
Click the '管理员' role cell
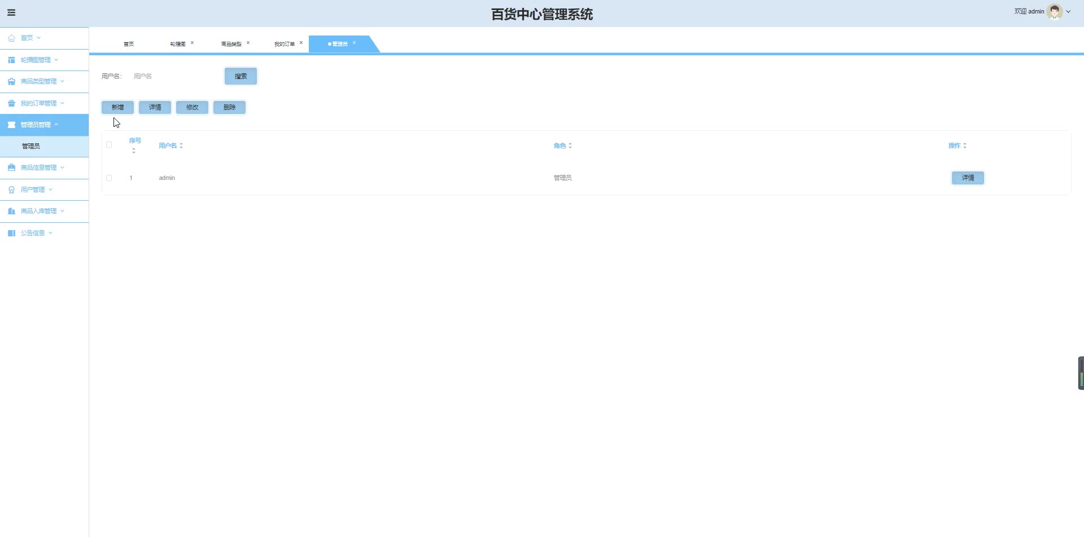click(562, 178)
